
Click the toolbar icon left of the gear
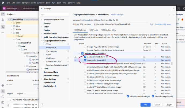179,8
